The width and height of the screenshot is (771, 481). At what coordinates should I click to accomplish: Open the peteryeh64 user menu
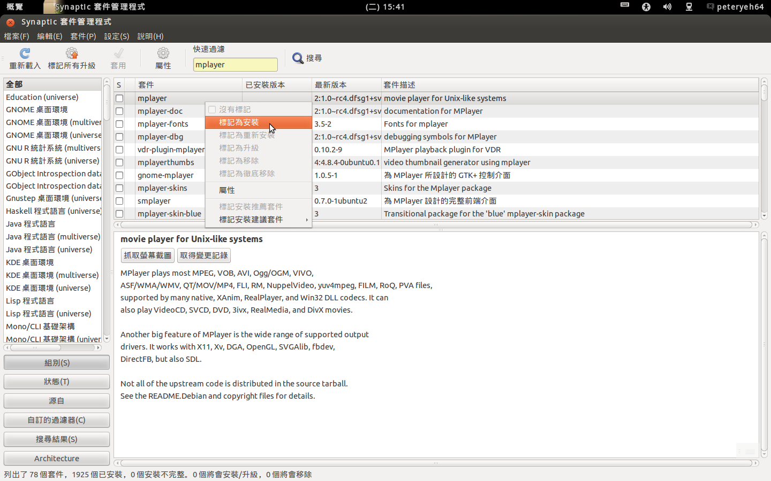(x=735, y=6)
